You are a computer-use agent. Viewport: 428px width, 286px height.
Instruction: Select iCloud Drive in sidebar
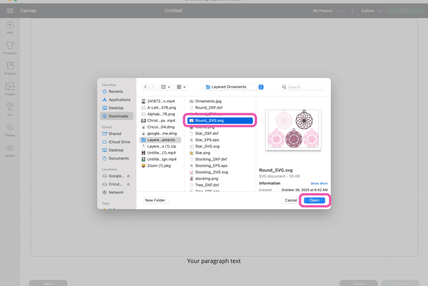tap(117, 142)
